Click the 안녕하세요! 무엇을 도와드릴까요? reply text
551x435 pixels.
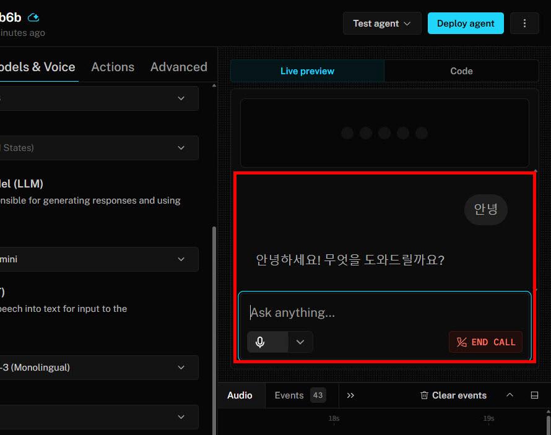pyautogui.click(x=350, y=260)
